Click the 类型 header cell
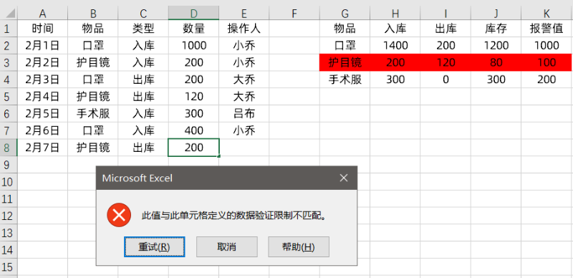573x278 pixels. click(143, 29)
